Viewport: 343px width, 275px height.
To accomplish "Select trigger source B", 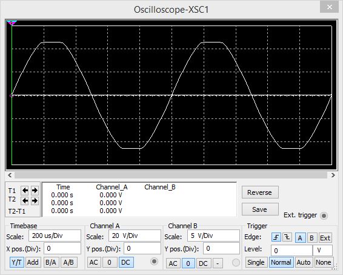I will [311, 238].
